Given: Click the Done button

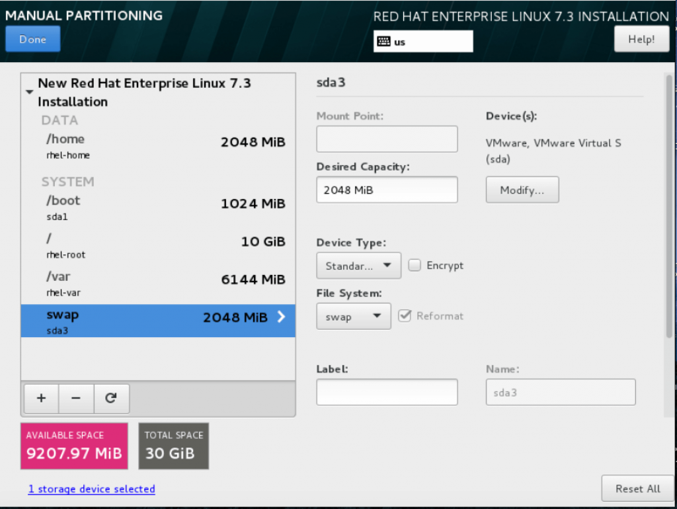Looking at the screenshot, I should pyautogui.click(x=33, y=39).
